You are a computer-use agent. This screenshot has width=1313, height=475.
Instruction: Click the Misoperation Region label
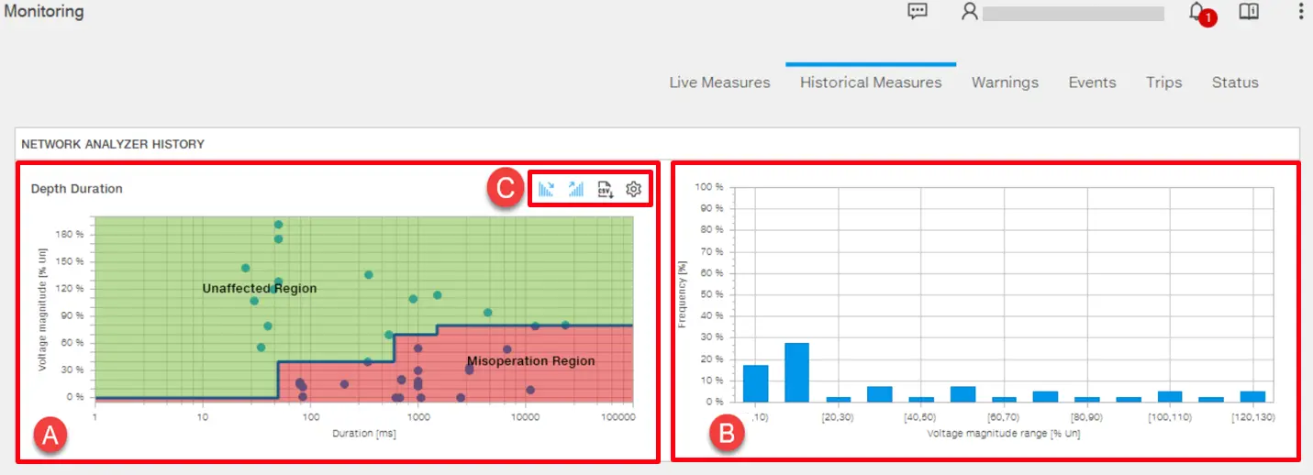coord(530,361)
